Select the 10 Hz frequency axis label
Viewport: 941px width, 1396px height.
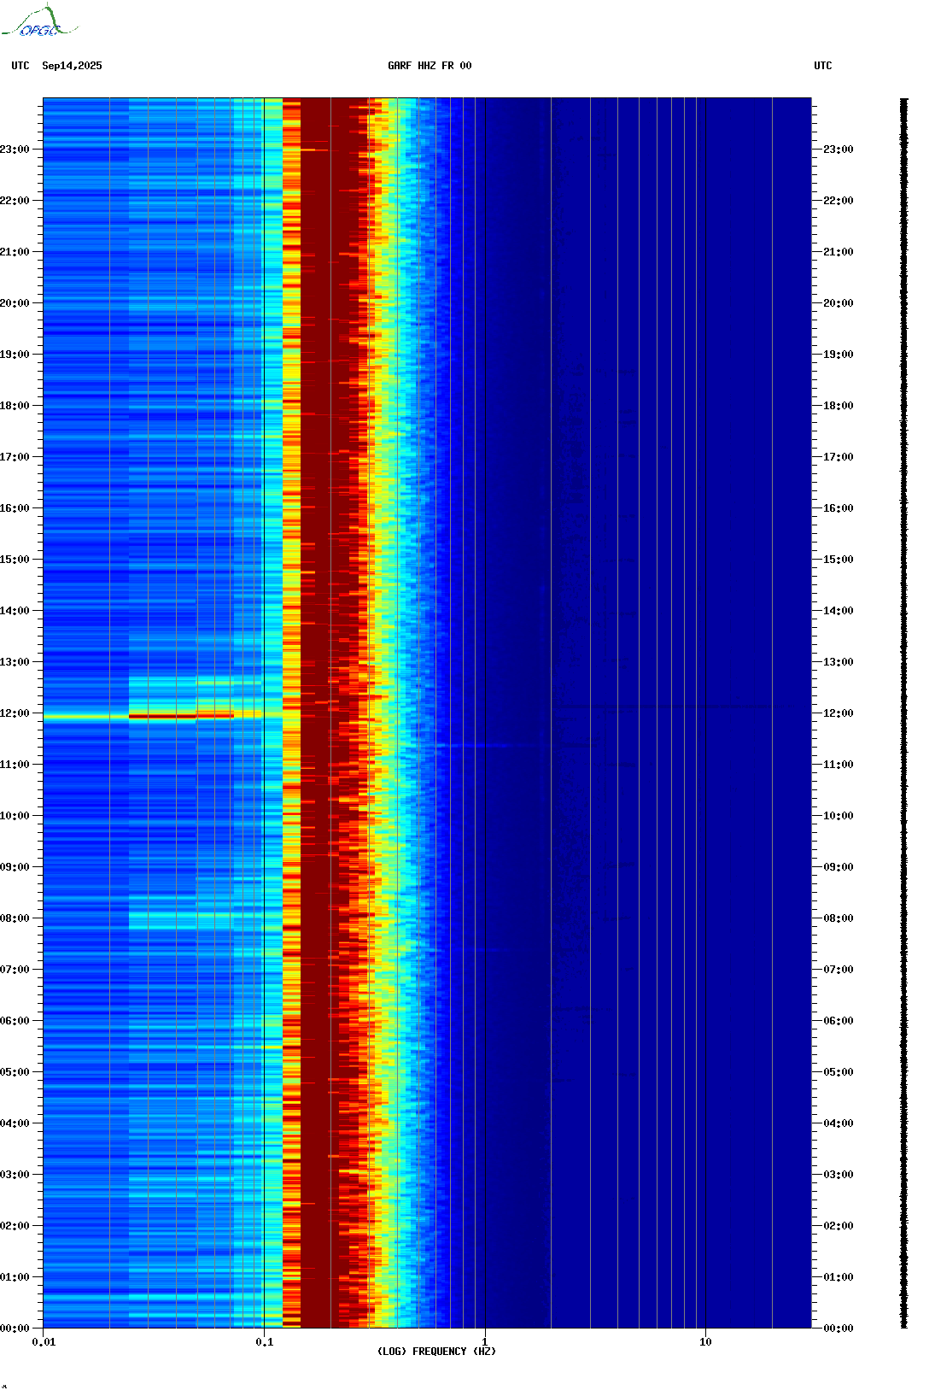(705, 1342)
